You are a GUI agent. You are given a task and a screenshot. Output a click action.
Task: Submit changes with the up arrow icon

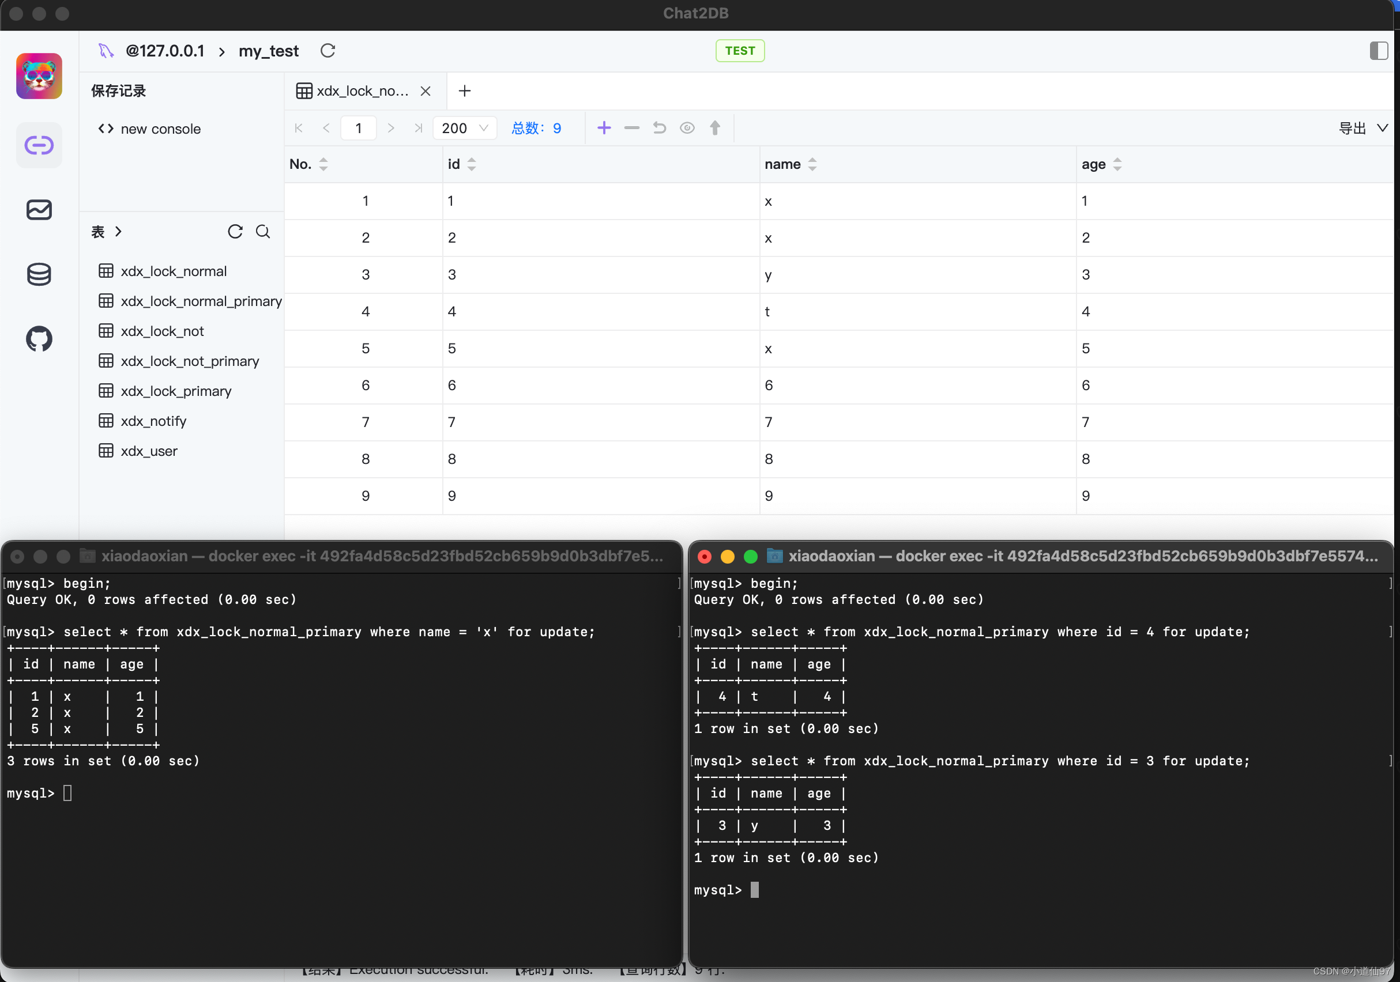(714, 128)
